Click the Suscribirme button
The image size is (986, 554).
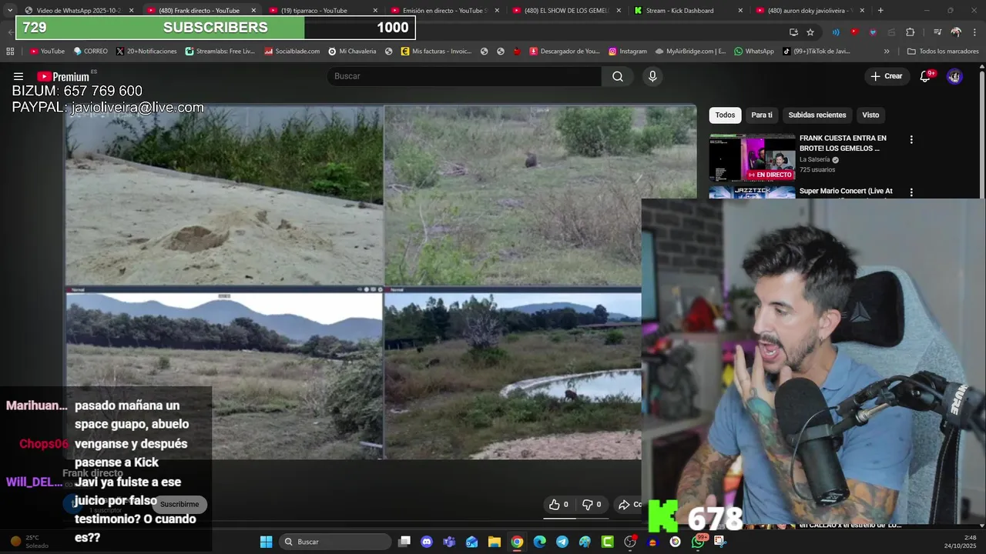pos(179,505)
